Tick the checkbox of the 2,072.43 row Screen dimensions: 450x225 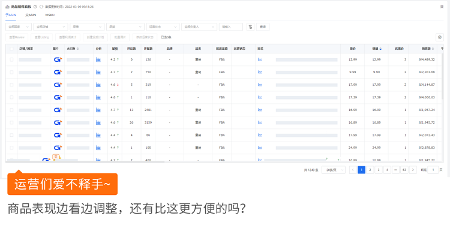pos(11,135)
